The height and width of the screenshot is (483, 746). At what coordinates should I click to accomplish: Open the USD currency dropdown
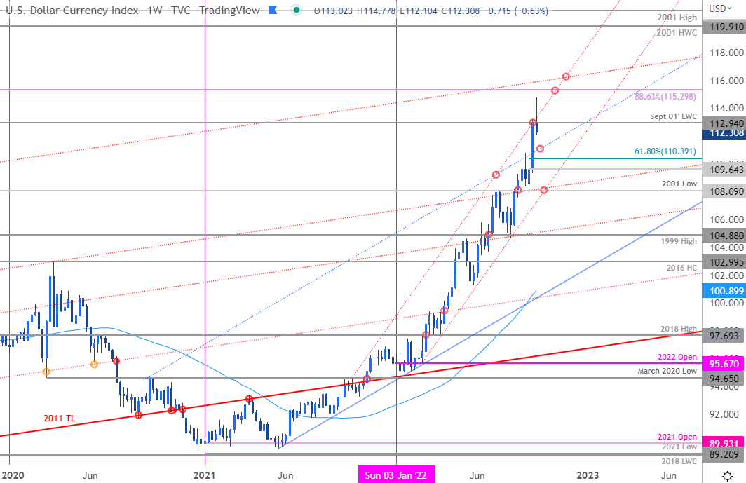coord(721,8)
